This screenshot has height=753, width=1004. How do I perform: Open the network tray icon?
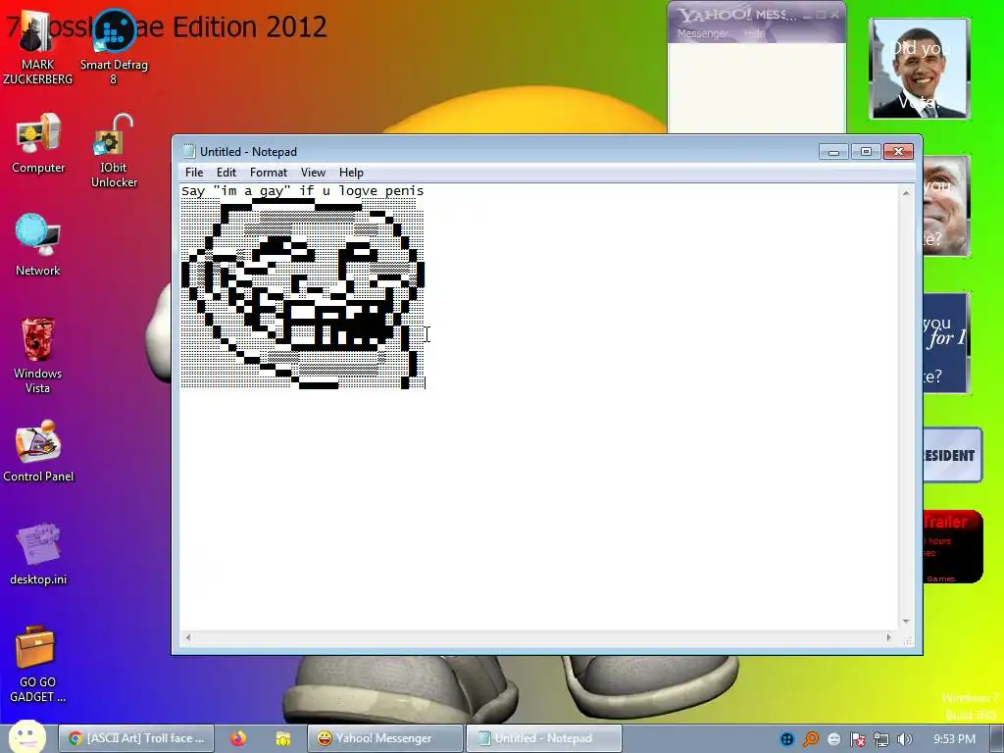881,739
